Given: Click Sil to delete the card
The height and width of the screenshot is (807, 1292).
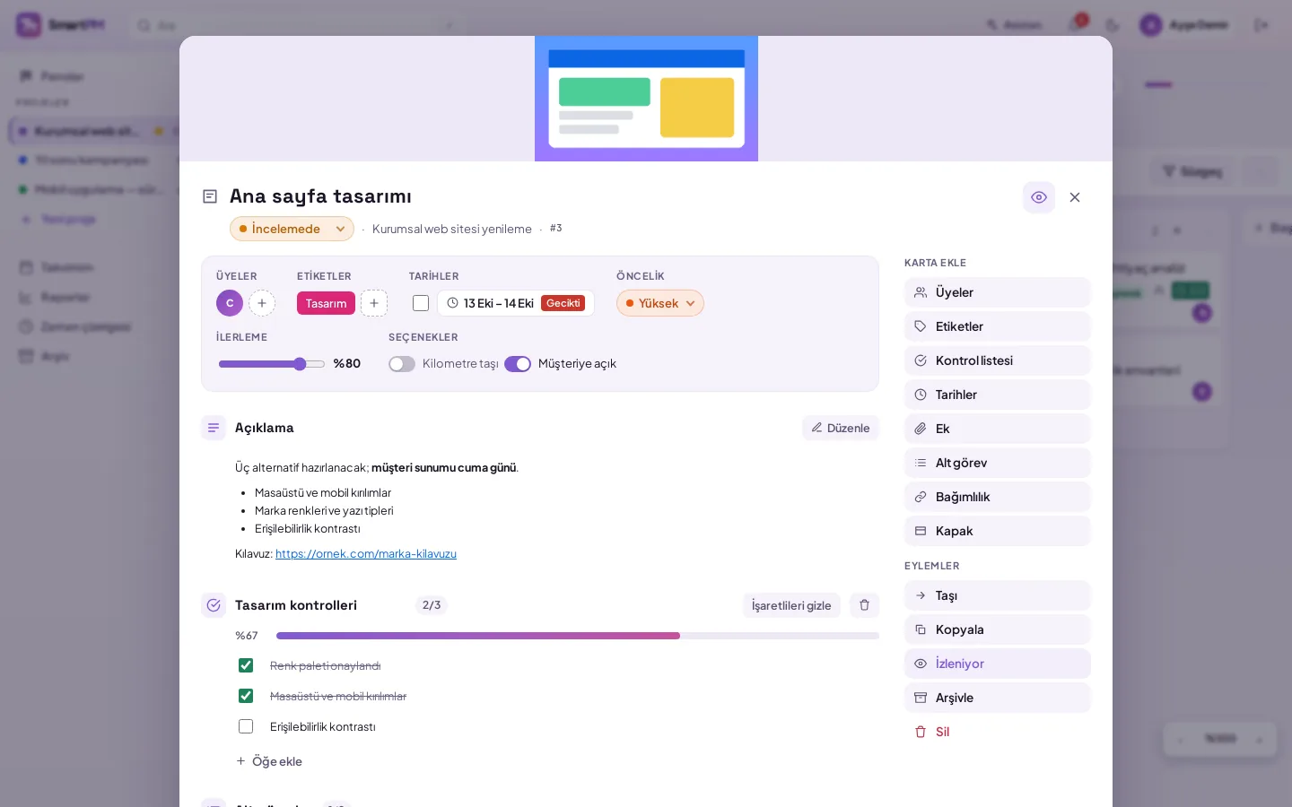Looking at the screenshot, I should pos(998,732).
